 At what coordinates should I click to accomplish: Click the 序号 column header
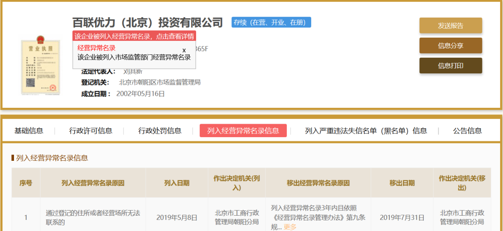tap(26, 183)
